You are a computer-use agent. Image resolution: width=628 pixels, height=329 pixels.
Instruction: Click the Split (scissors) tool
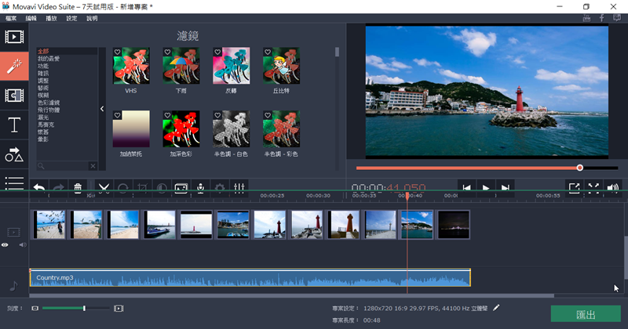click(x=103, y=189)
